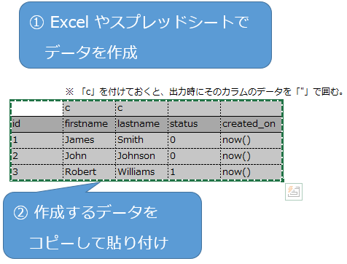Click the 'James' cell
Viewport: 347px width, 264px height.
pyautogui.click(x=89, y=140)
